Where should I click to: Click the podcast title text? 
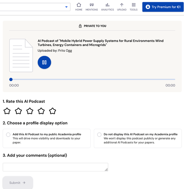click(x=100, y=43)
